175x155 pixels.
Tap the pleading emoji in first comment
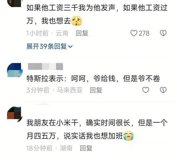pos(77,21)
